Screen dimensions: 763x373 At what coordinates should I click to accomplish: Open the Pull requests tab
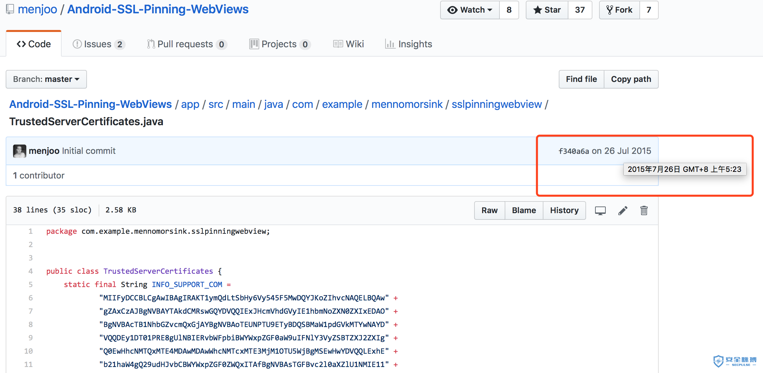(187, 44)
